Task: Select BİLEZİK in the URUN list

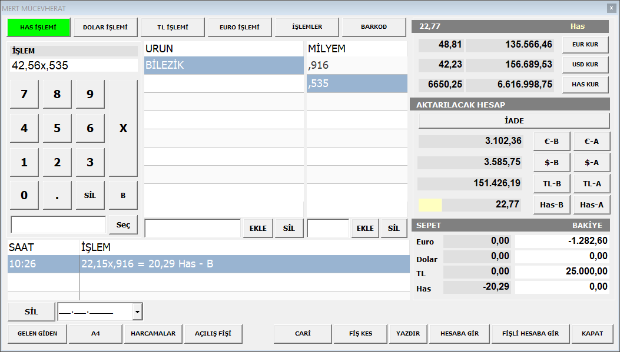Action: click(223, 65)
